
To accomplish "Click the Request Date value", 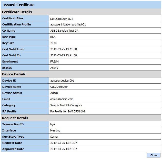I will click(x=63, y=143).
